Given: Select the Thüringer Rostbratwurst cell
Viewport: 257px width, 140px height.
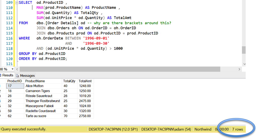Looking at the screenshot, I should [43, 101].
